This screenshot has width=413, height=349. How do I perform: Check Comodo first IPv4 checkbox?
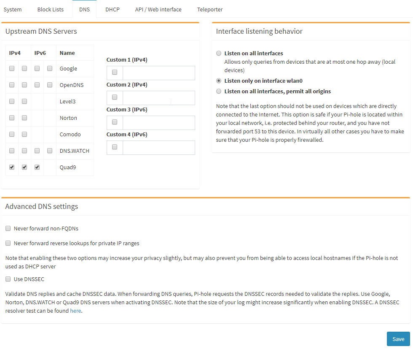pyautogui.click(x=12, y=134)
